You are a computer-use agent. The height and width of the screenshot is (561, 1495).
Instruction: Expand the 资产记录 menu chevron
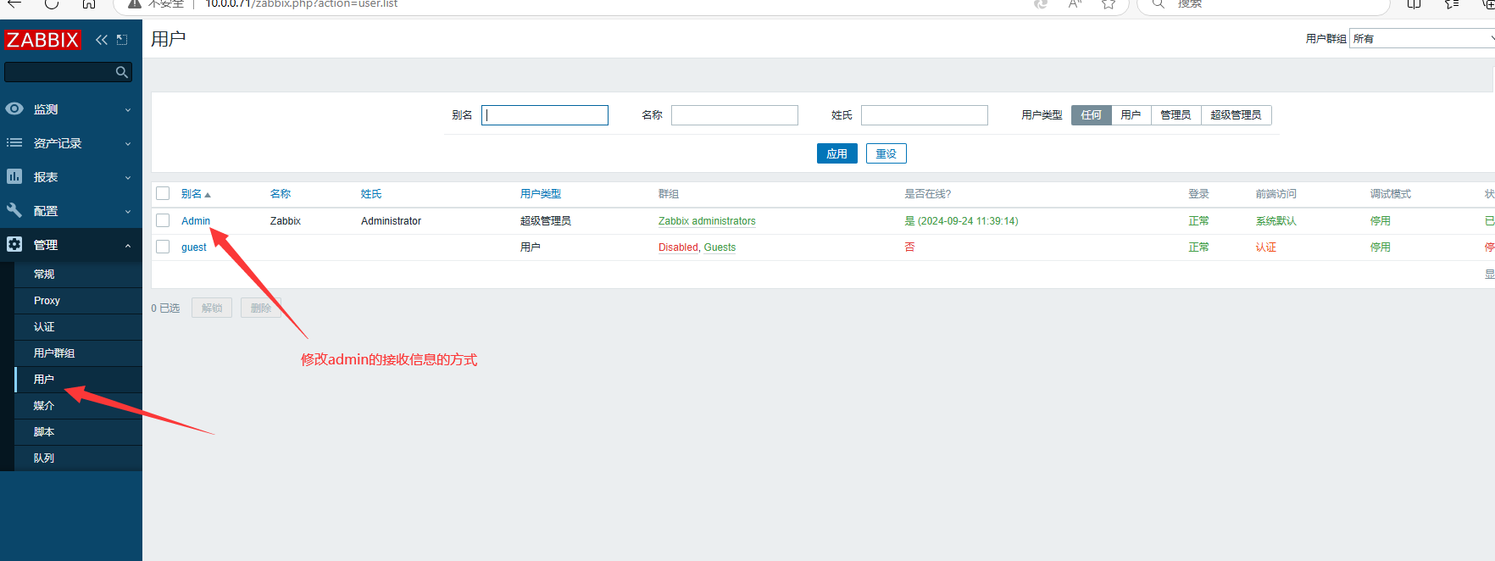pos(128,143)
